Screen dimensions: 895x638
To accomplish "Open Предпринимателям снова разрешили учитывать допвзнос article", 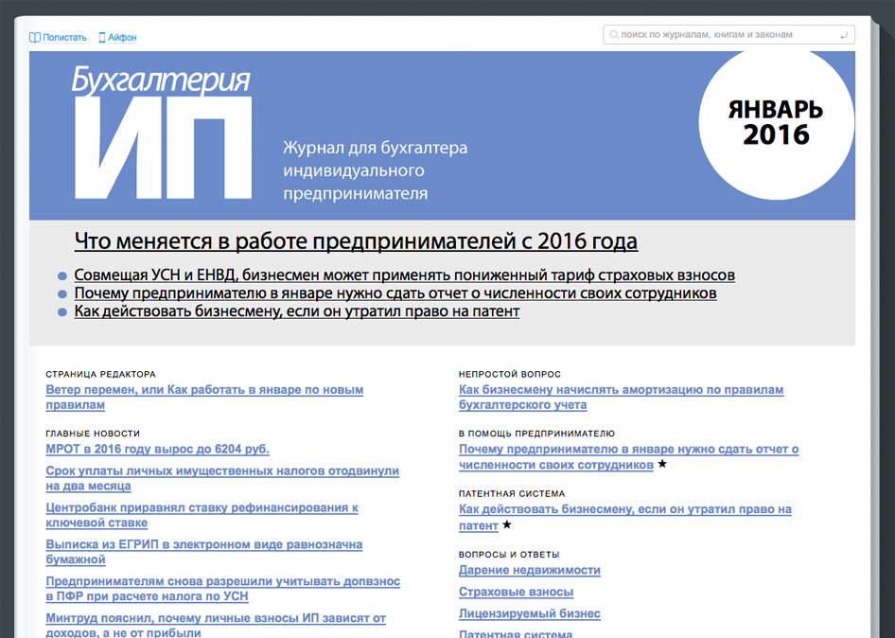I will [222, 589].
